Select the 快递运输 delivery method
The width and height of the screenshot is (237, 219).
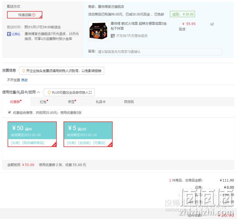24,15
